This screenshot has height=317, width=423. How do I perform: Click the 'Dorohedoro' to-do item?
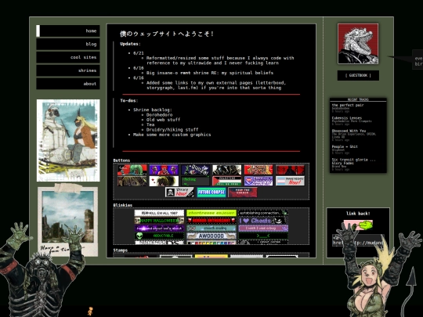tap(159, 115)
